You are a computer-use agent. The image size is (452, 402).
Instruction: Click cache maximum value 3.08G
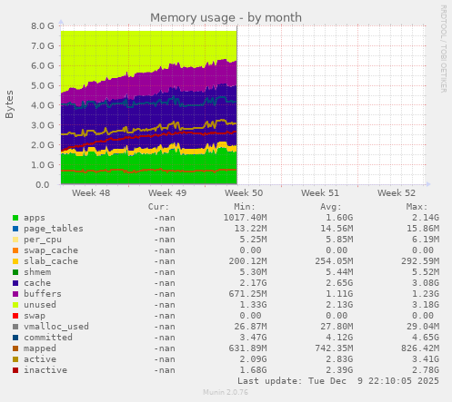pyautogui.click(x=426, y=283)
